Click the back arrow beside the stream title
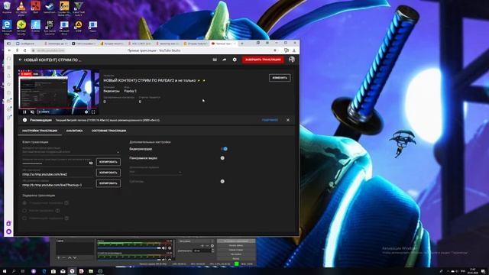Screen dimensions: 489x275 pyautogui.click(x=21, y=60)
